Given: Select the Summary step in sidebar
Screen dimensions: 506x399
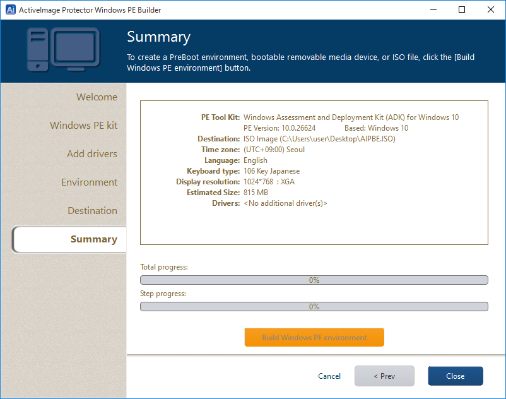Looking at the screenshot, I should coord(93,239).
